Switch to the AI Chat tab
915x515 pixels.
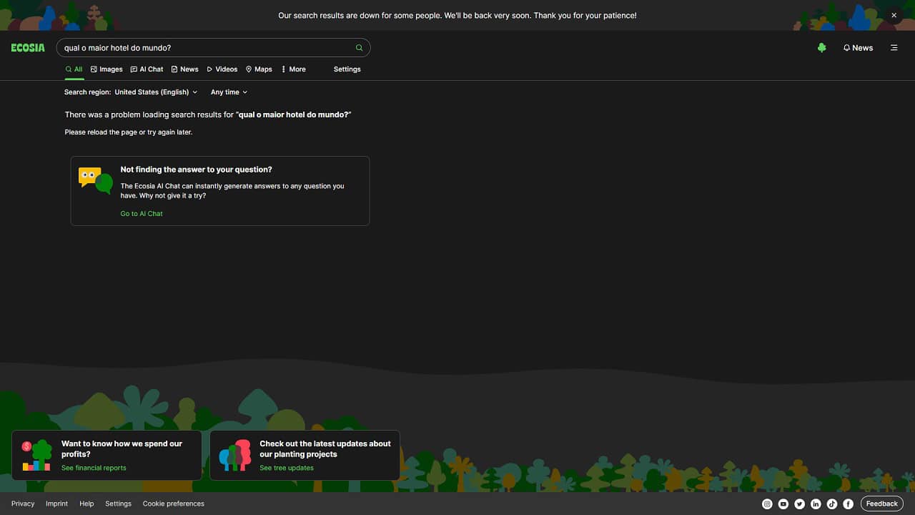point(147,69)
